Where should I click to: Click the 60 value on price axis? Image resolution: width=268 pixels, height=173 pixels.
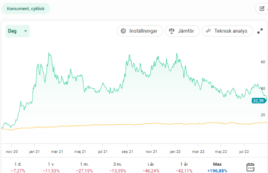pos(263,62)
